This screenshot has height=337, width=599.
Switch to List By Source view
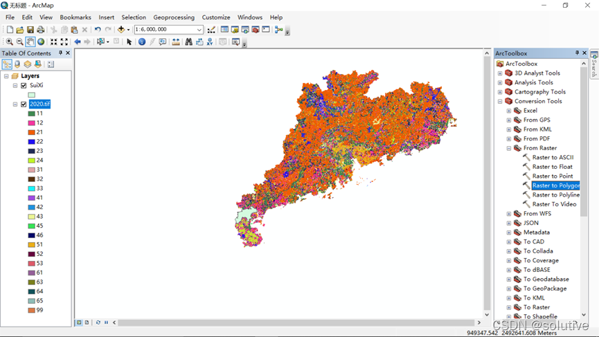tap(17, 64)
